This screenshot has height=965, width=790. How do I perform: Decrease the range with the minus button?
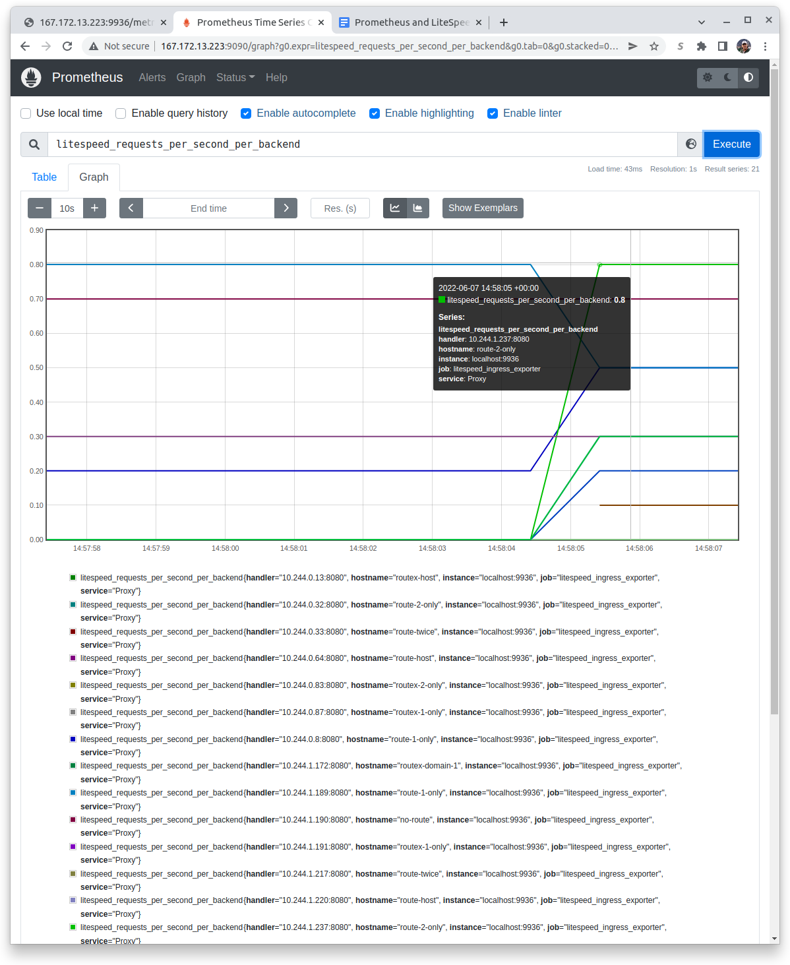[40, 208]
